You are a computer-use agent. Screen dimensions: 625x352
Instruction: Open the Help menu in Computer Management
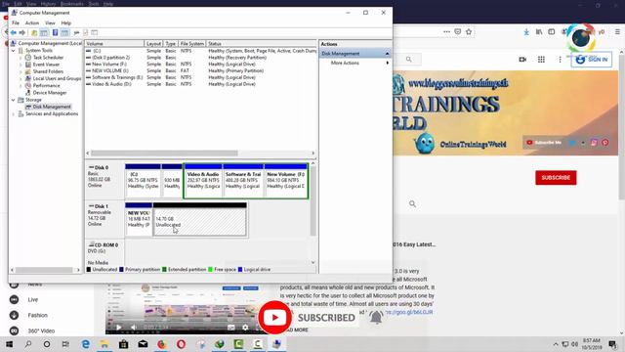click(x=66, y=23)
